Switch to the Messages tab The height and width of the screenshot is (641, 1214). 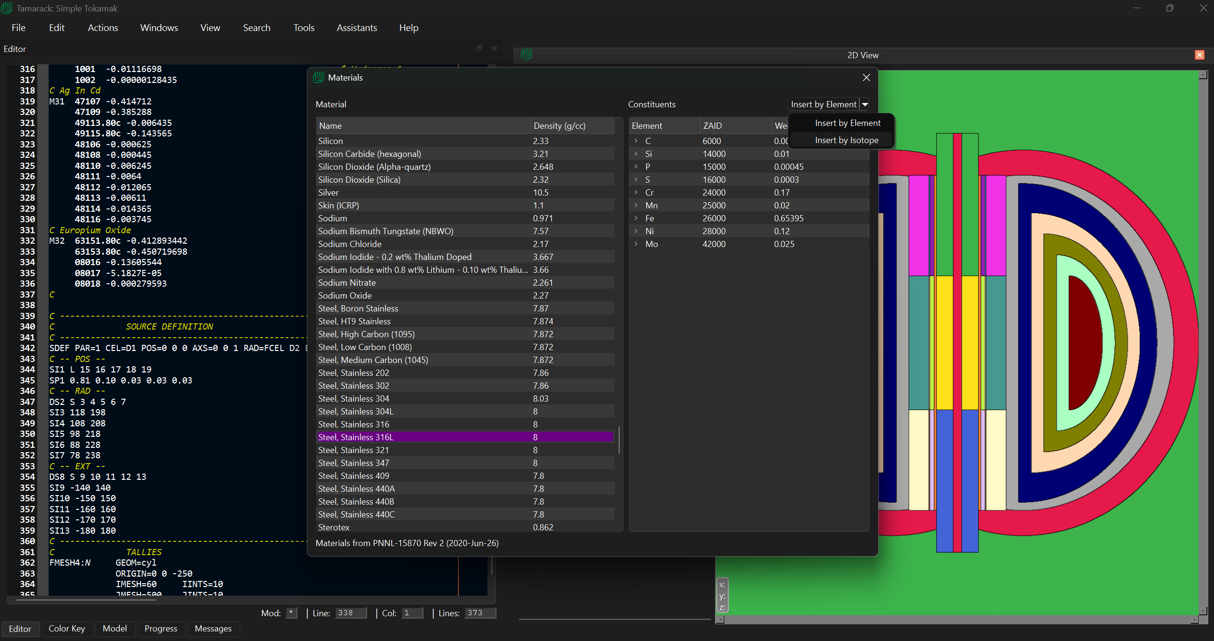coord(213,629)
